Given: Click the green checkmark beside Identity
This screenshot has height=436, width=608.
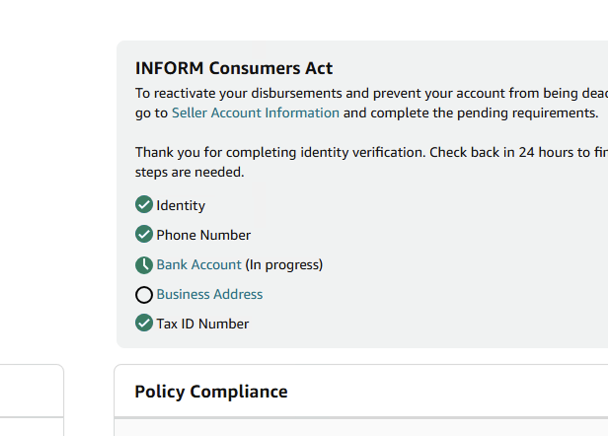Looking at the screenshot, I should (144, 205).
